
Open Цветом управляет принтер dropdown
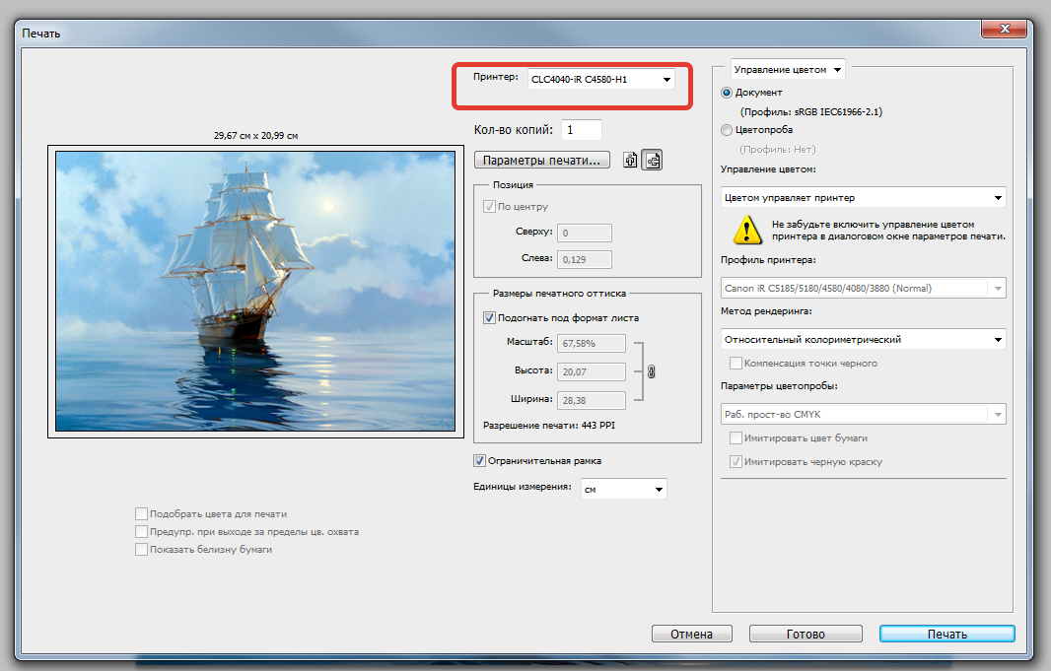click(x=864, y=197)
